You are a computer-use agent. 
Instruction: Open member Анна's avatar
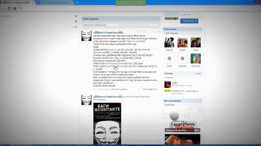tap(196, 42)
